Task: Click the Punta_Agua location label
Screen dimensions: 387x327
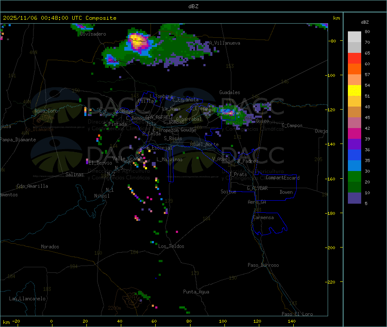Action: [196, 292]
